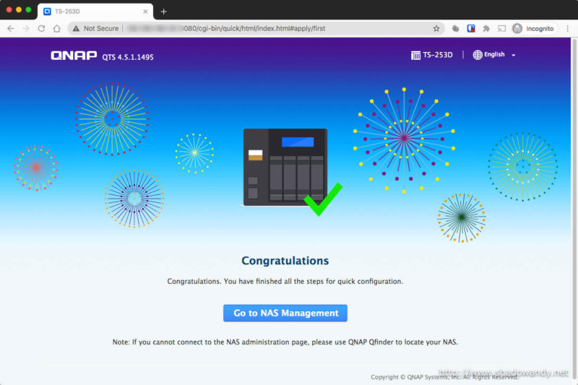
Task: Click the Not Secure warning label
Action: [95, 28]
